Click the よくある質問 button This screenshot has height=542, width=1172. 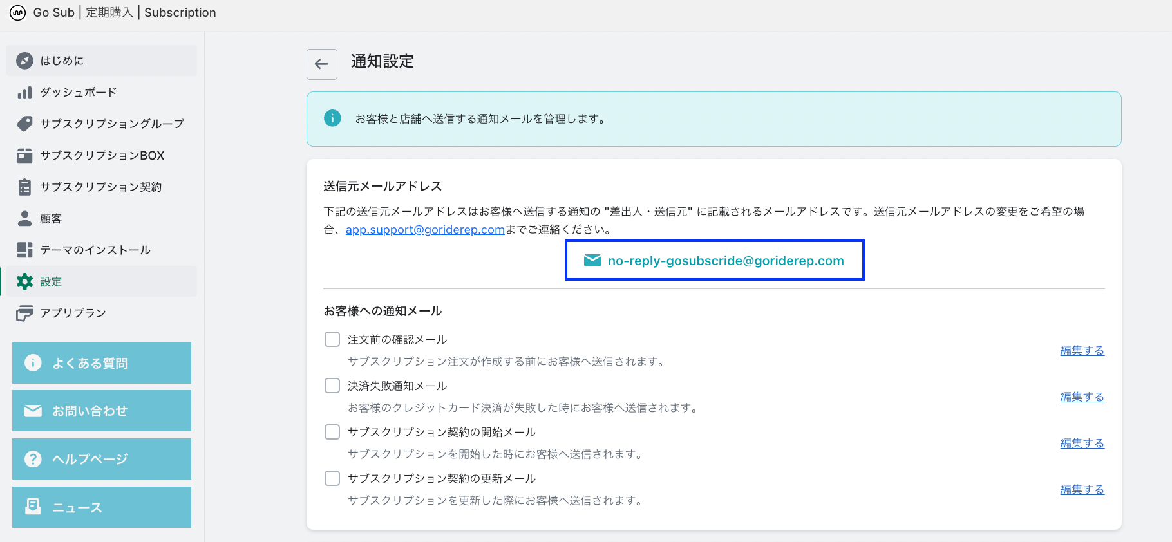pyautogui.click(x=102, y=363)
